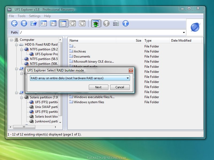Viewport: 214px width, 160px height.
Task: Click the blue back arrow toolbar icon
Action: (14, 23)
